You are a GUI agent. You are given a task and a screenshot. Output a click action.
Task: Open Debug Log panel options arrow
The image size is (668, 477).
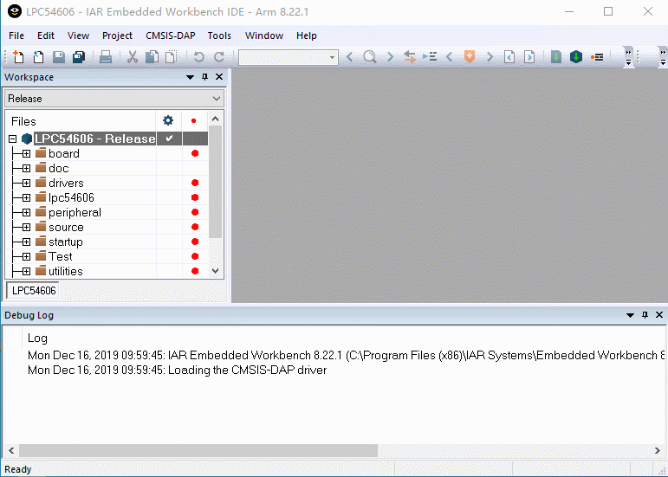point(630,315)
